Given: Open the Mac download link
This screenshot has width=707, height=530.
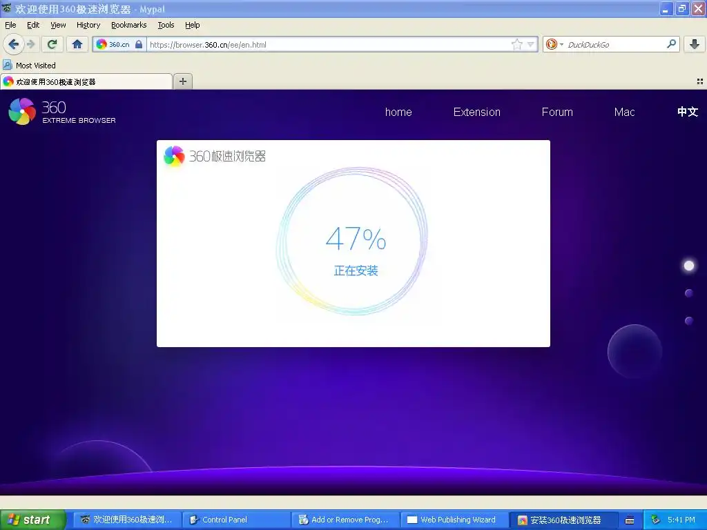Looking at the screenshot, I should 624,112.
